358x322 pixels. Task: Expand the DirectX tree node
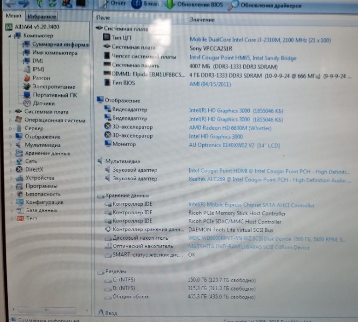[11, 170]
